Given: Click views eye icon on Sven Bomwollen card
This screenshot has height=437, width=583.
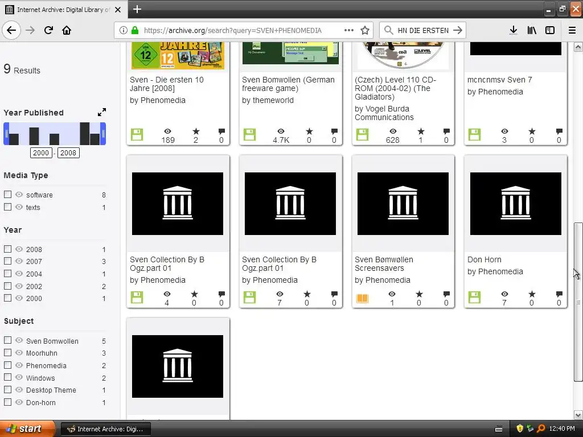Looking at the screenshot, I should 281,131.
